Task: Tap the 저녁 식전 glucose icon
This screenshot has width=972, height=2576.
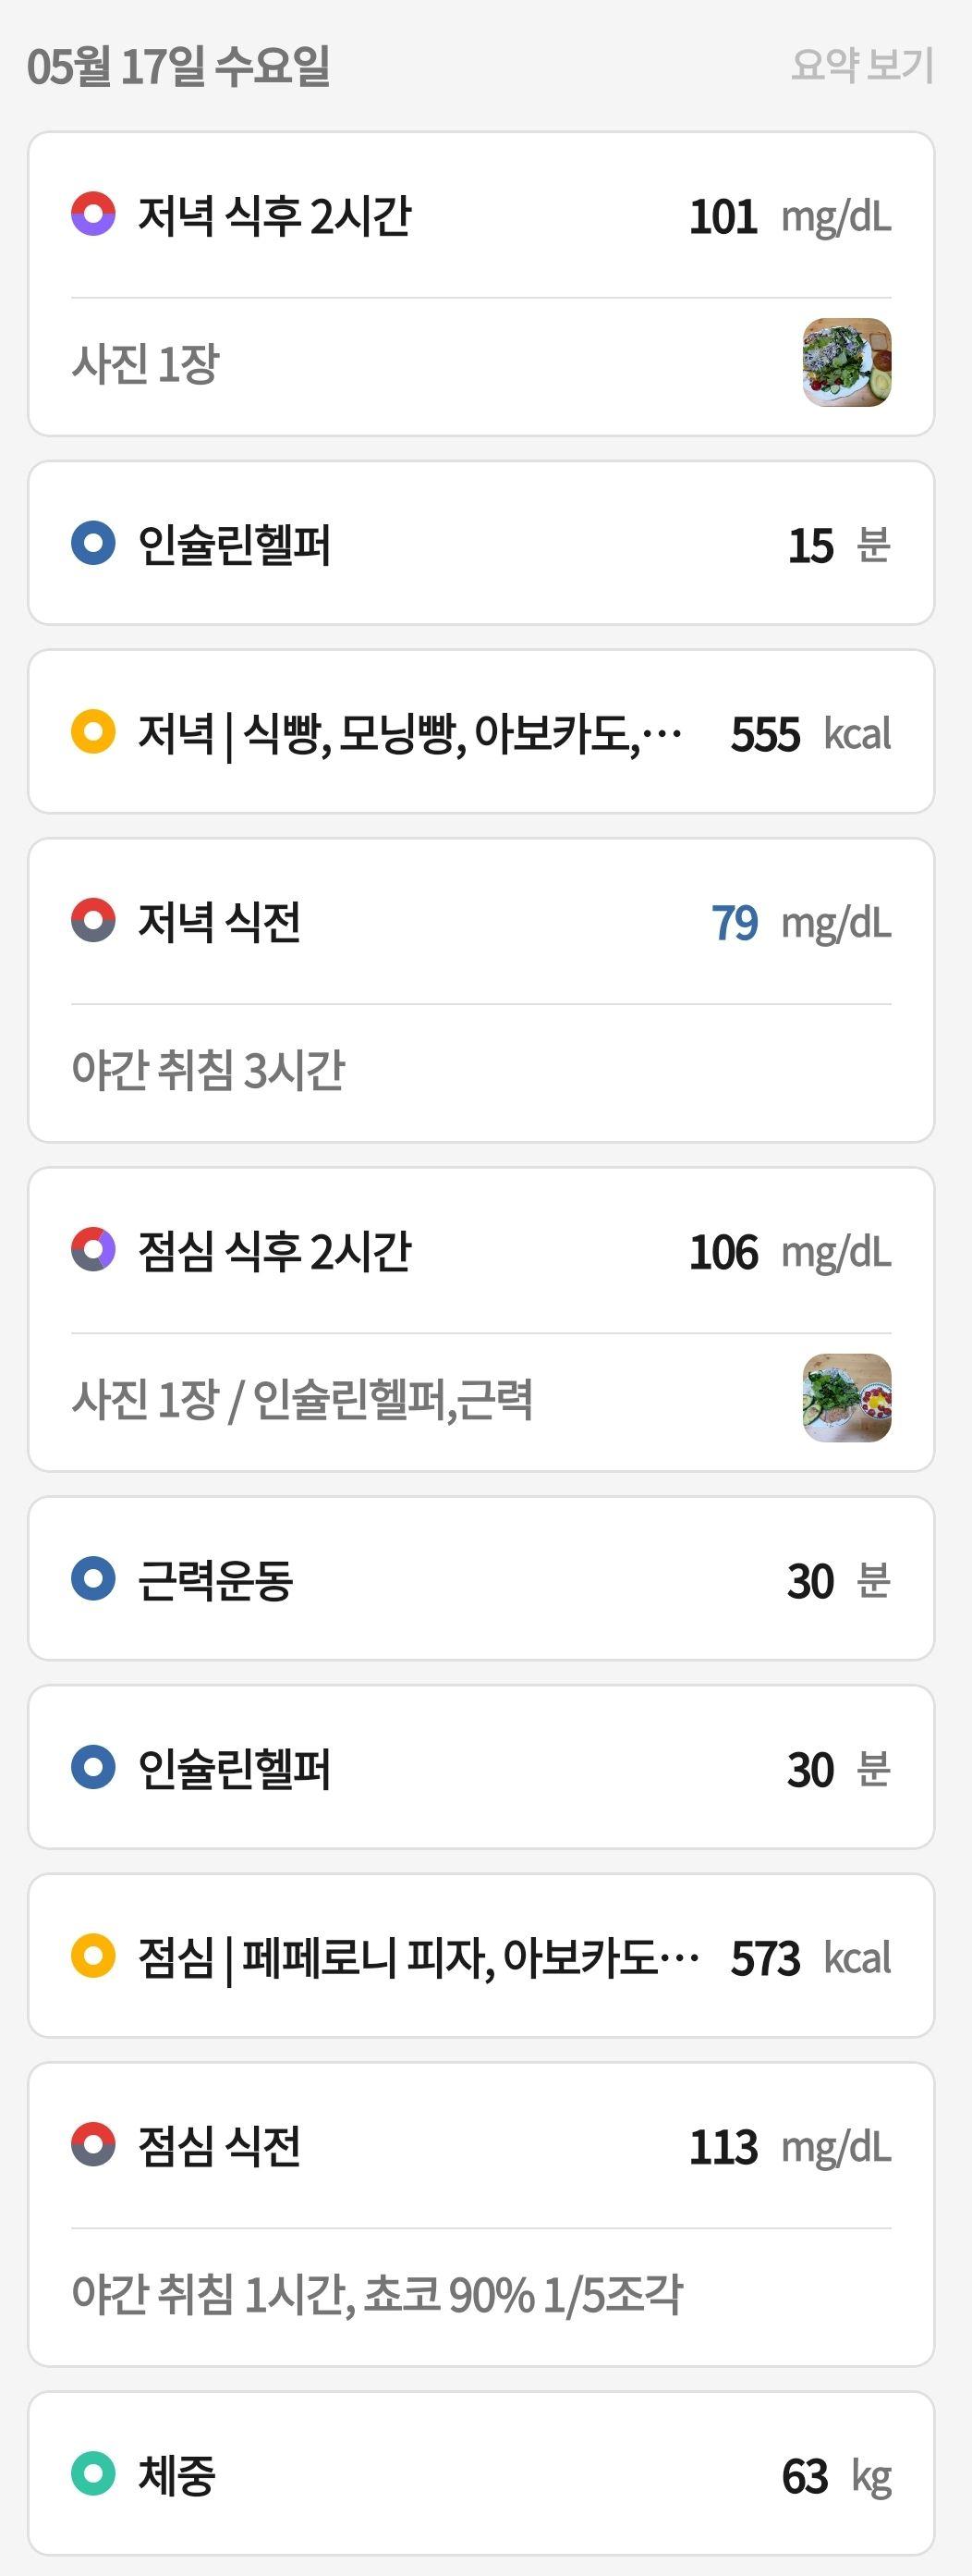Action: pyautogui.click(x=93, y=920)
